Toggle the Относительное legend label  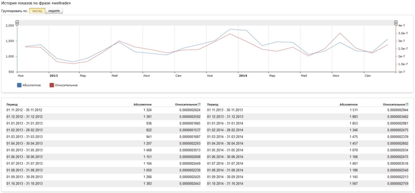tap(66, 85)
